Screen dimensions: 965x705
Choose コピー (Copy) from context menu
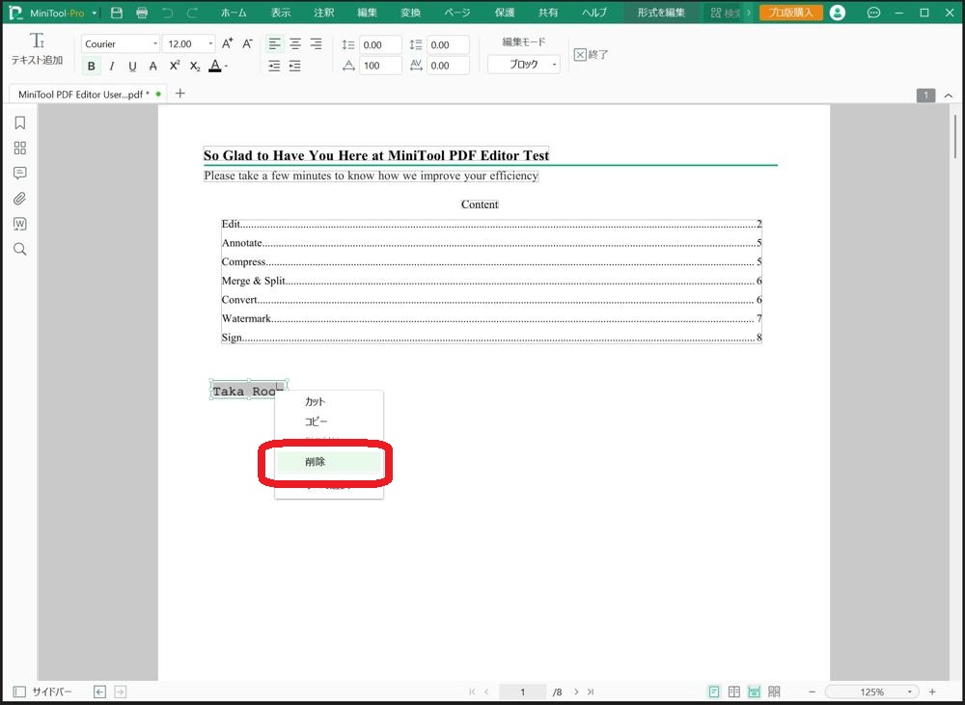point(329,421)
